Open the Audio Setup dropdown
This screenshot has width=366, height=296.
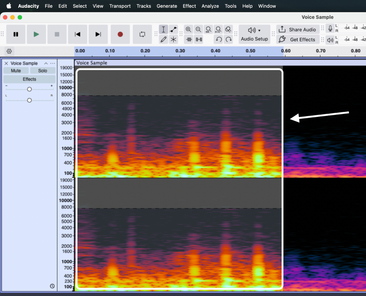(x=254, y=34)
